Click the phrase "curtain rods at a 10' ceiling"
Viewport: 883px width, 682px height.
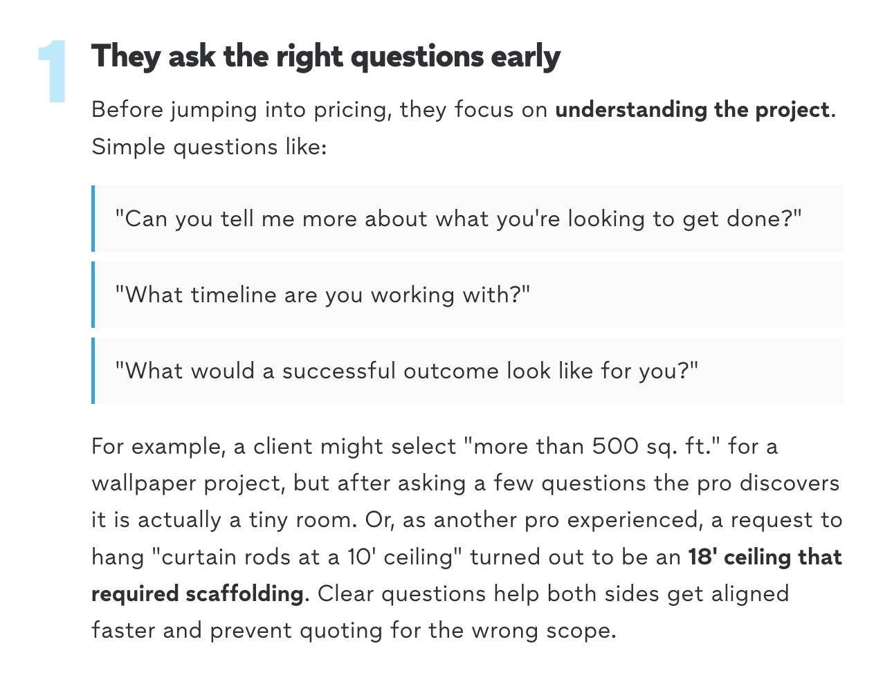click(307, 557)
